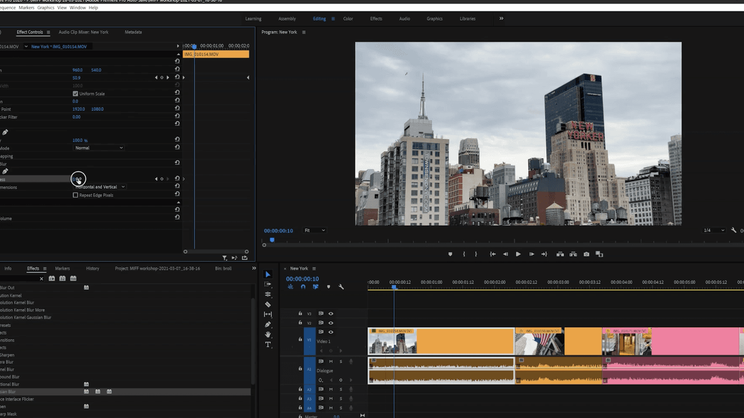Enable Repeat Edge Pixels checkbox
Viewport: 744px width, 418px height.
coord(76,195)
